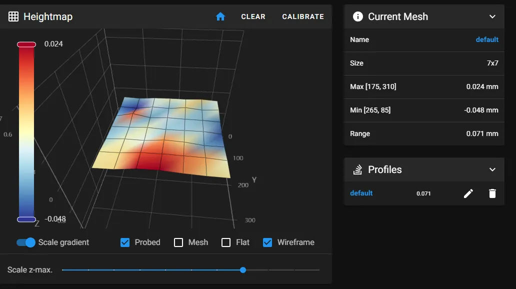This screenshot has height=289, width=516.
Task: Click the lower color scale handle at -0.048
Action: 26,219
